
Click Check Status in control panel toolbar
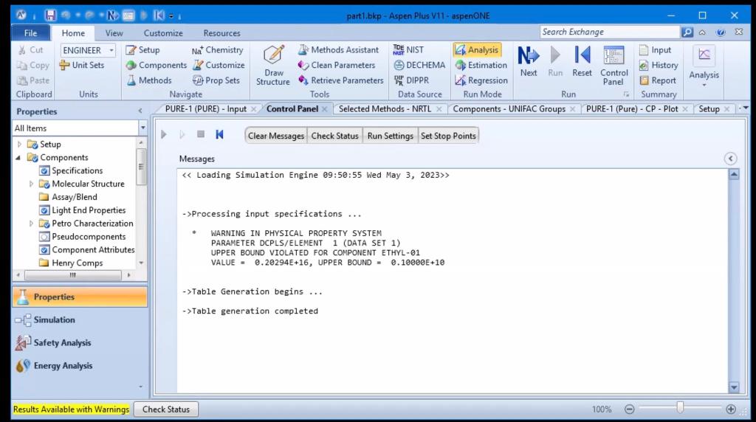click(x=334, y=136)
